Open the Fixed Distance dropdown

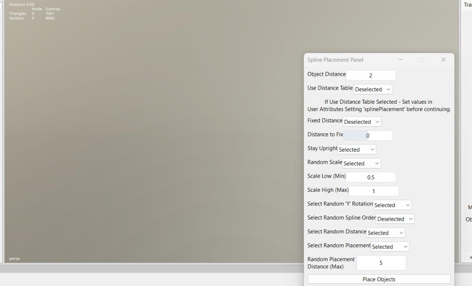pyautogui.click(x=362, y=122)
